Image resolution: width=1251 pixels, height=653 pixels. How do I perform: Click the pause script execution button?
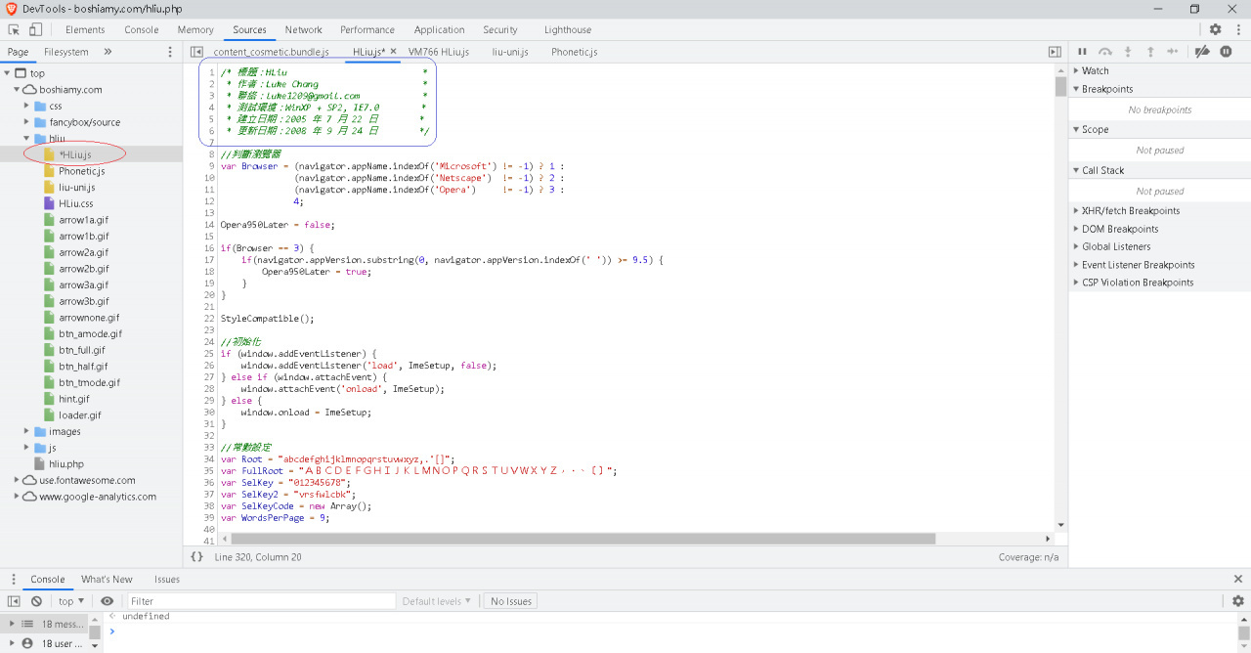tap(1082, 52)
